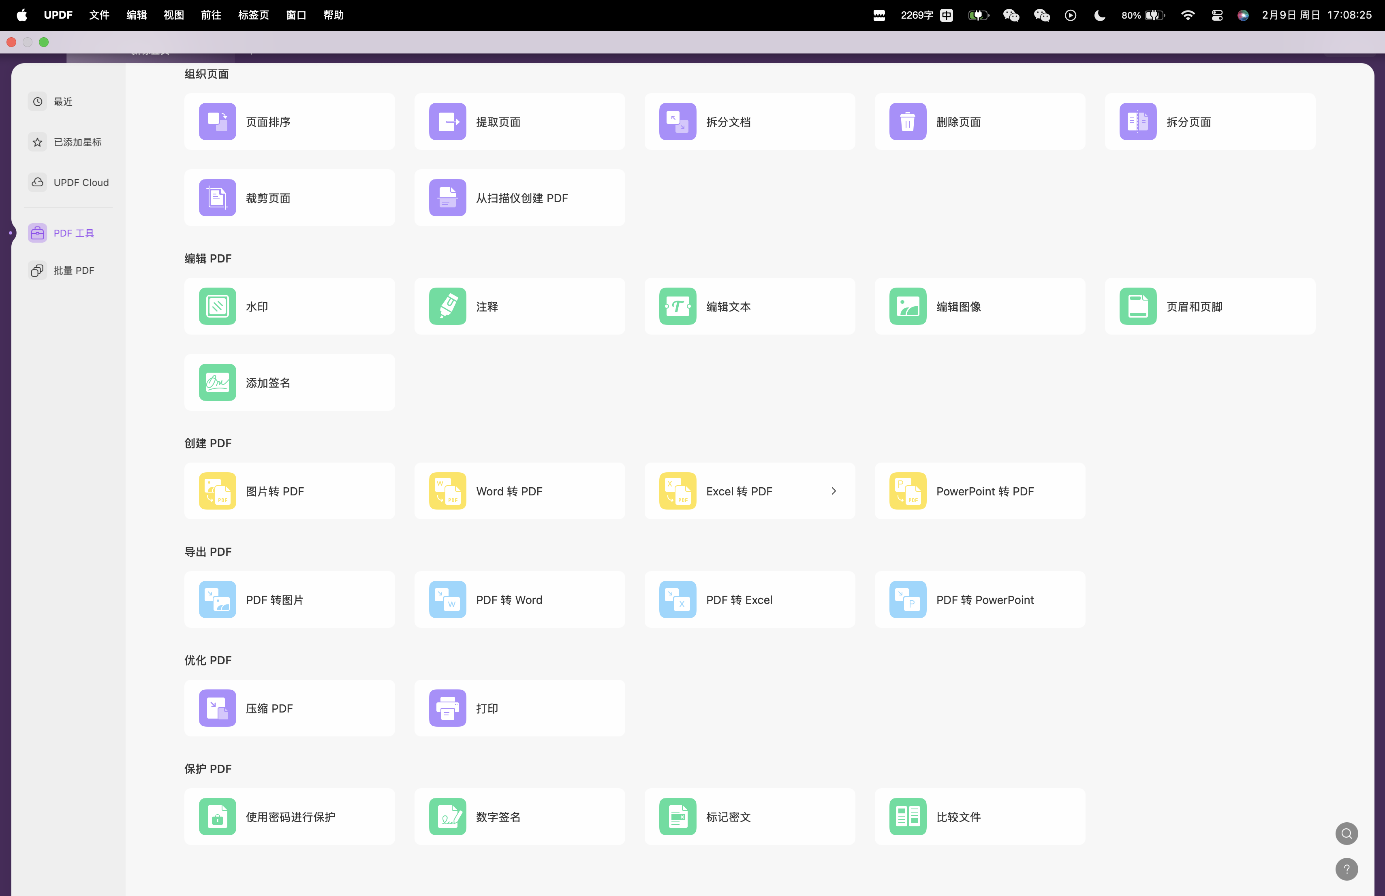This screenshot has height=896, width=1385.
Task: Click the PDF 转 Word card
Action: coord(519,599)
